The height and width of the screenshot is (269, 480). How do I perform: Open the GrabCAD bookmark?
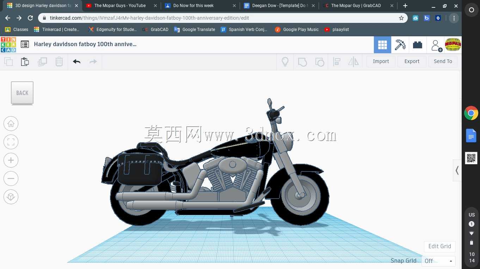coord(155,30)
